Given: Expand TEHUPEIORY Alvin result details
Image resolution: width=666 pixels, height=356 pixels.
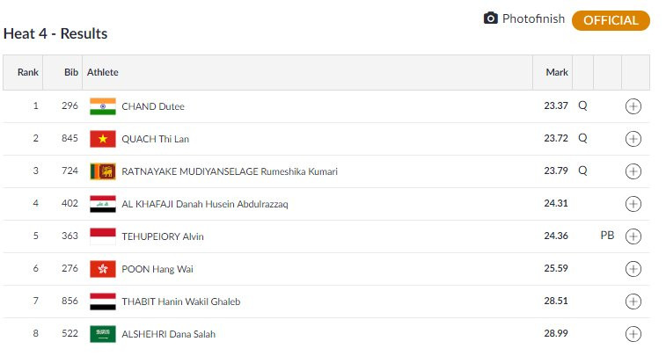Looking at the screenshot, I should click(633, 236).
